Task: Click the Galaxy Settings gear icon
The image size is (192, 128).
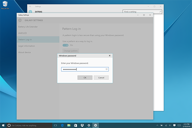Action: [x=20, y=20]
